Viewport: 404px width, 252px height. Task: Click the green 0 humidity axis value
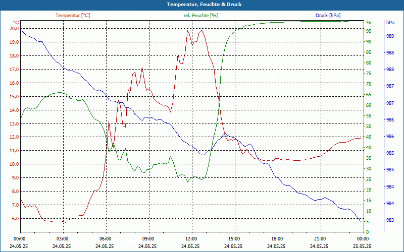368,232
